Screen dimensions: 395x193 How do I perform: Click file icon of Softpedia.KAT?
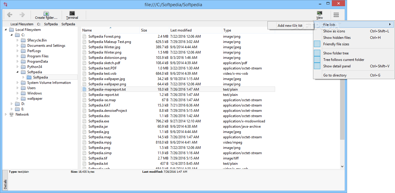coord(85,105)
